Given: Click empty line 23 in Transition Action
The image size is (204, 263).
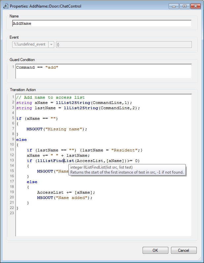Looking at the screenshot, I should pyautogui.click(x=104, y=213).
